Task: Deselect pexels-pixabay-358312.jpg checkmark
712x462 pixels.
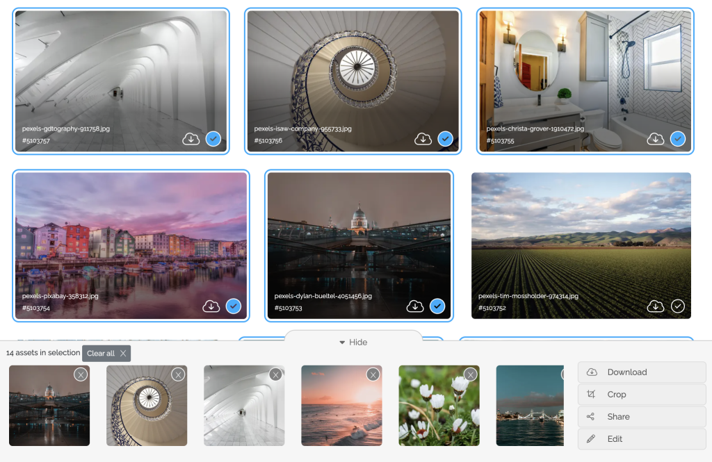Action: [x=234, y=306]
